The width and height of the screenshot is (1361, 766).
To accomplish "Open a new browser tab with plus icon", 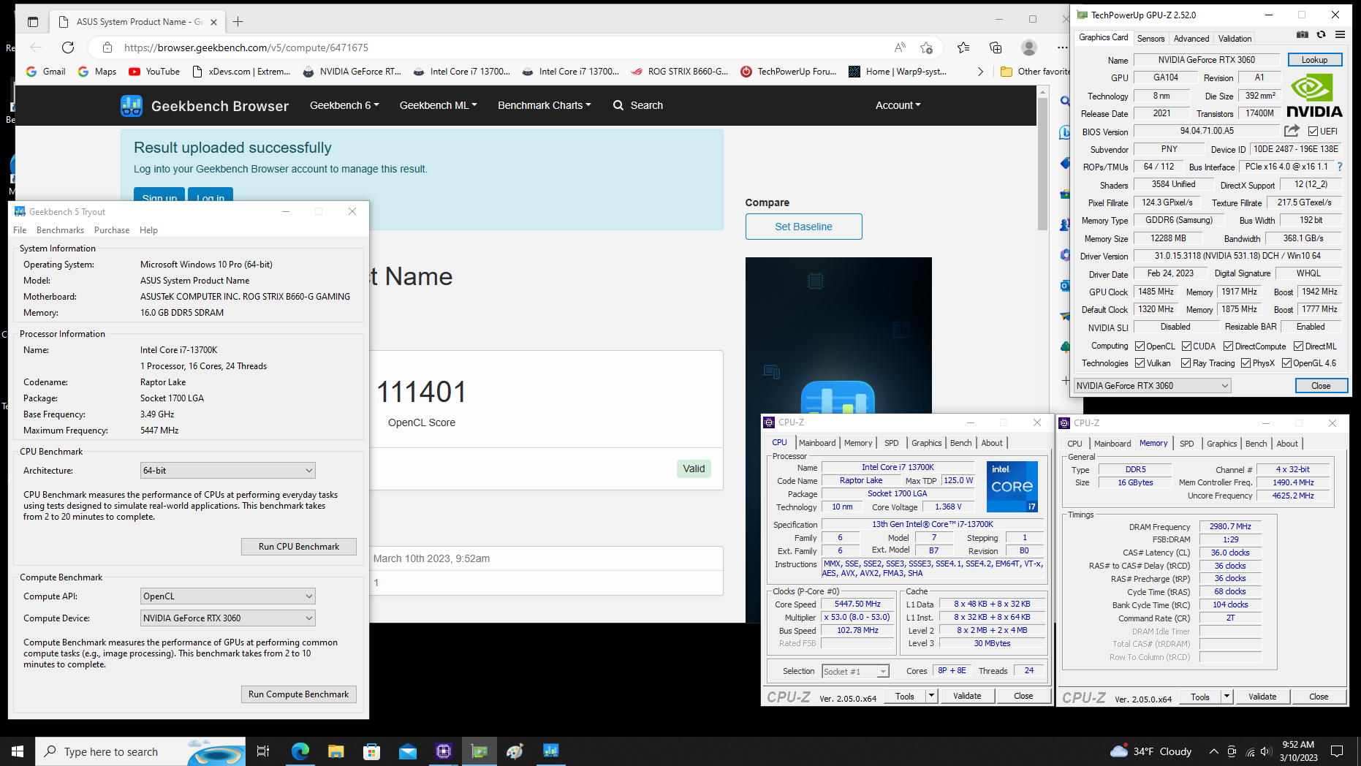I will (x=238, y=22).
